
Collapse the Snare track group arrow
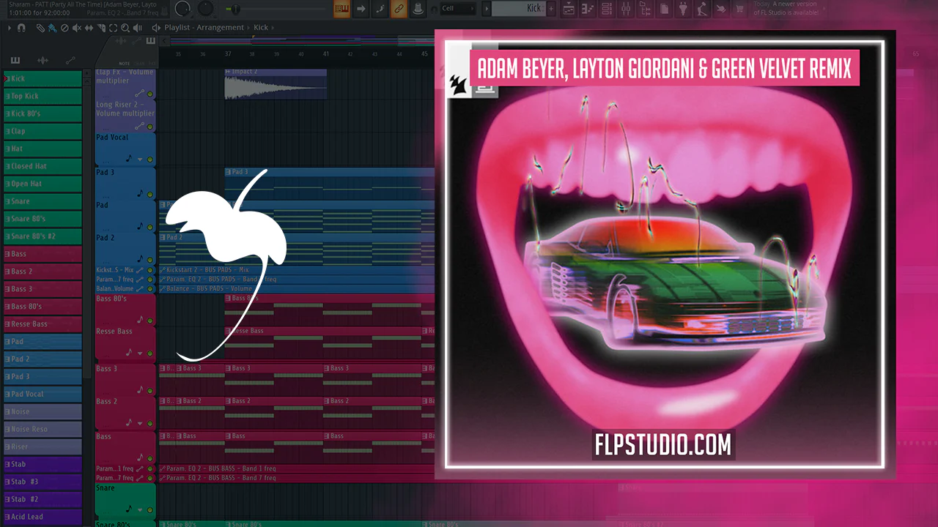140,510
